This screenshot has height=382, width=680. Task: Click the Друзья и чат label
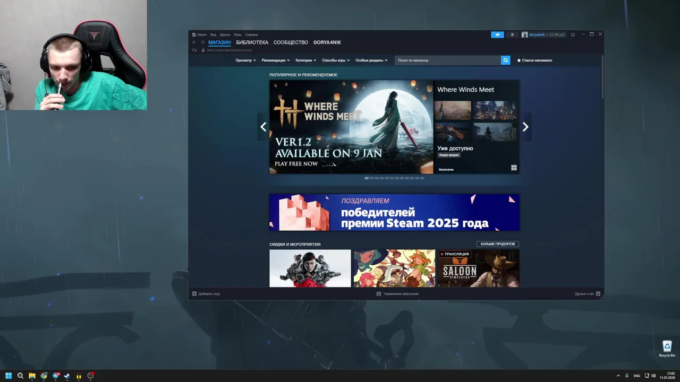click(584, 293)
